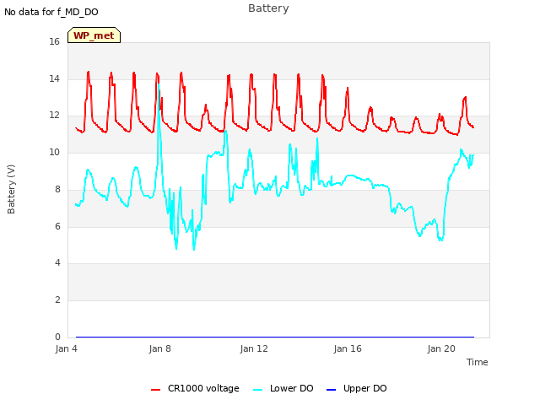
Task: Click the blue Upper DO legend swatch
Action: point(331,390)
